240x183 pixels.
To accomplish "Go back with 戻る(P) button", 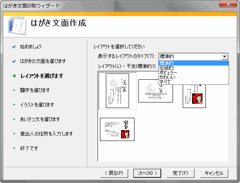I will [x=114, y=173].
